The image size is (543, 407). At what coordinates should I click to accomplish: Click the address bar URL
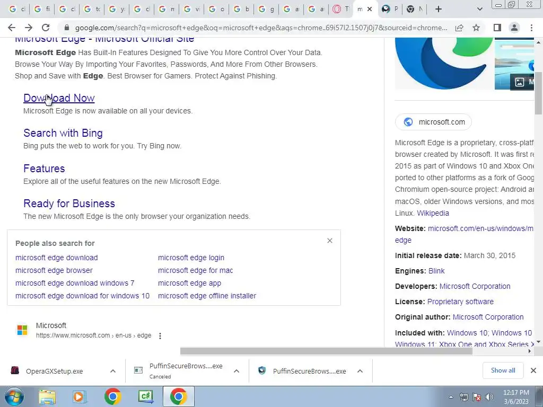click(261, 28)
